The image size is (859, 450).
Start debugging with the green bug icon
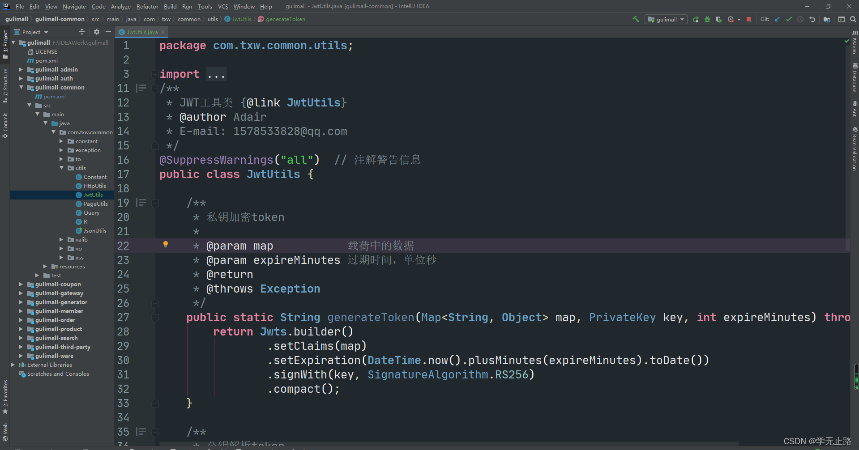point(707,19)
